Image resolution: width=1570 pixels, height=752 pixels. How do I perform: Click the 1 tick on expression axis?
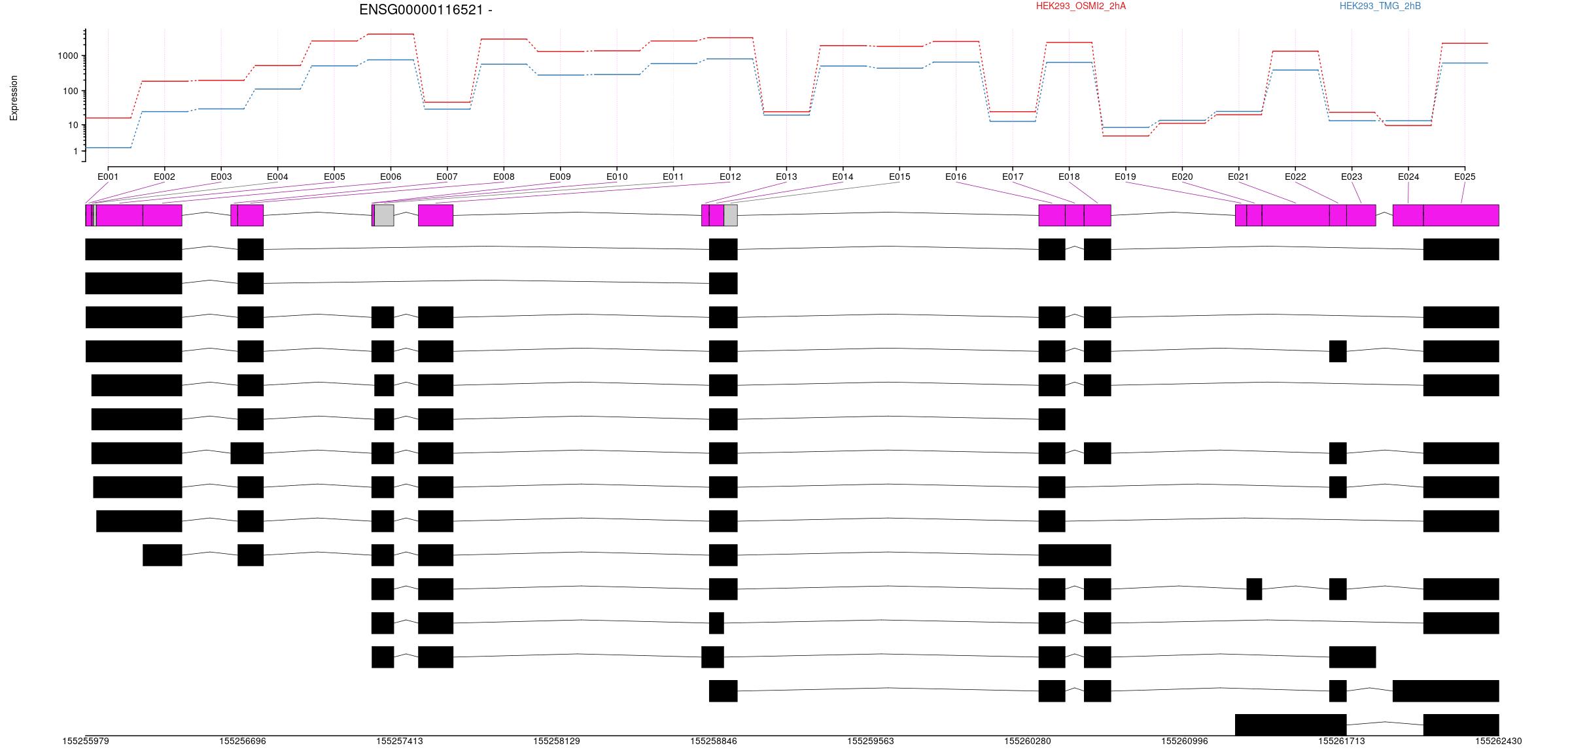(76, 151)
